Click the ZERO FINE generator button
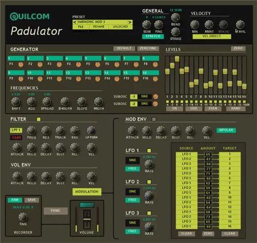Image resolution: width=257 pixels, height=243 pixels. (x=148, y=48)
